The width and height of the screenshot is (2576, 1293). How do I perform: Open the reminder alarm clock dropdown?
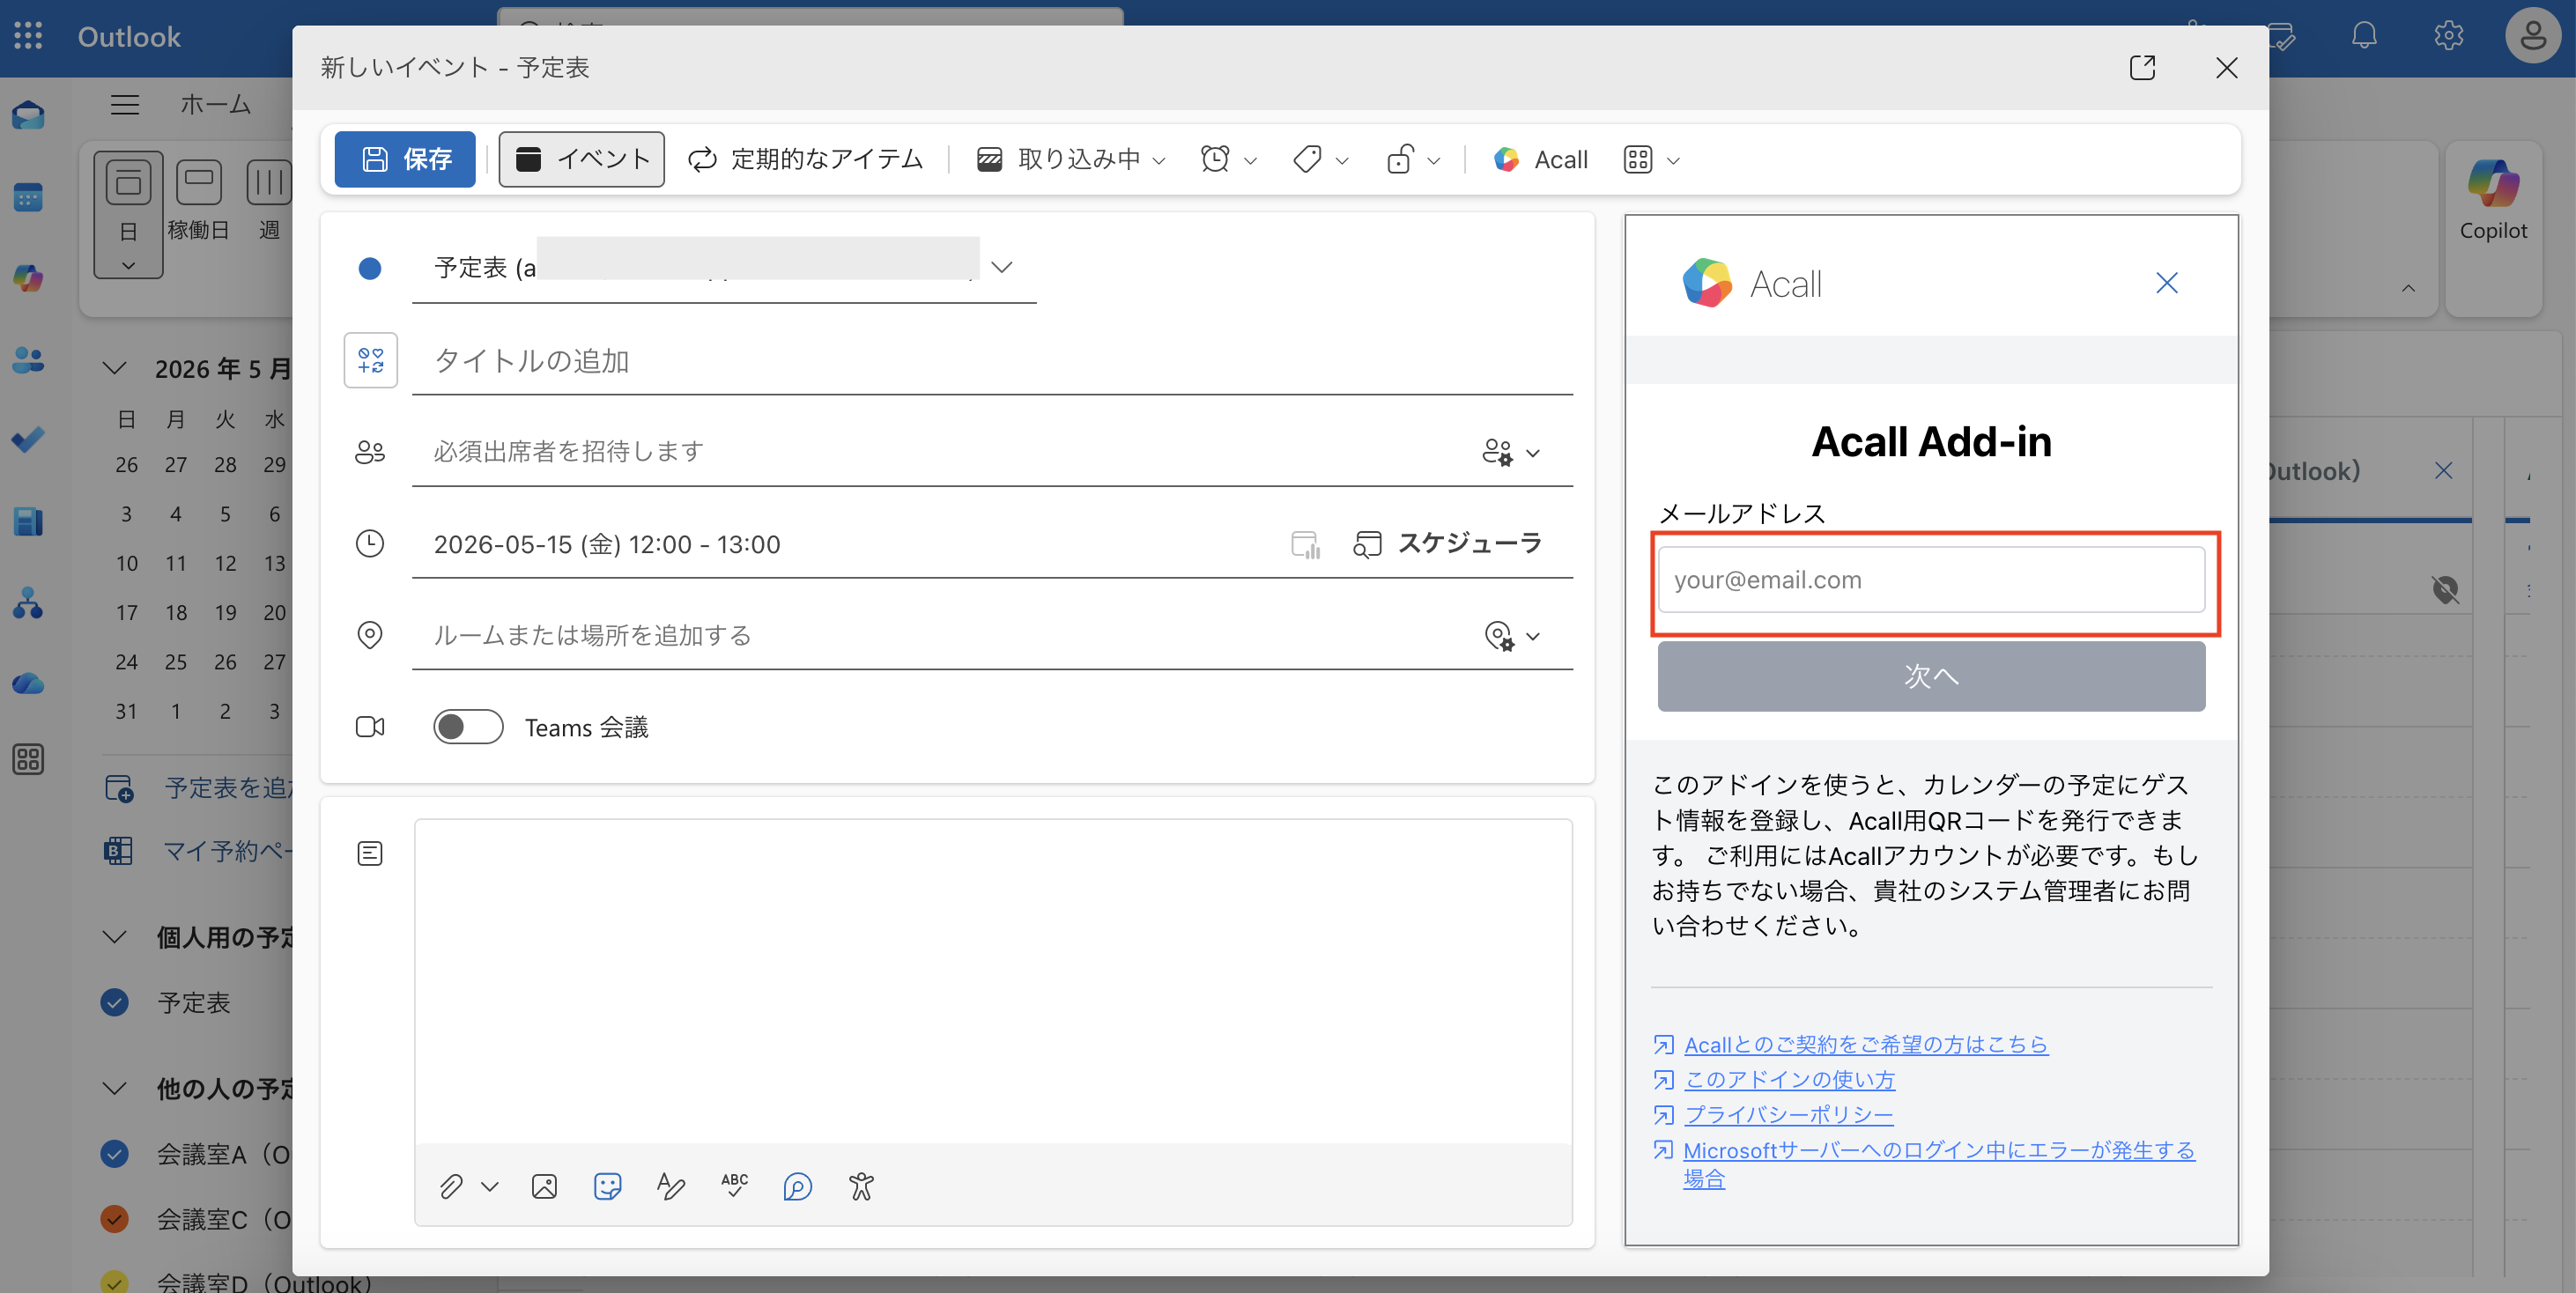click(x=1229, y=159)
